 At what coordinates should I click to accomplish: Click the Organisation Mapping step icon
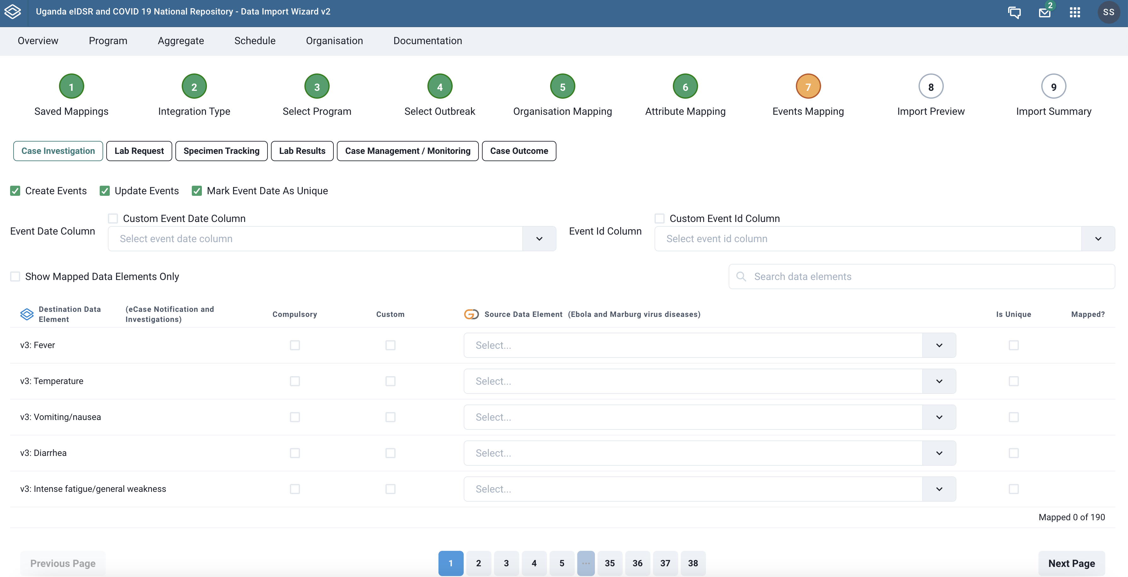click(x=562, y=87)
